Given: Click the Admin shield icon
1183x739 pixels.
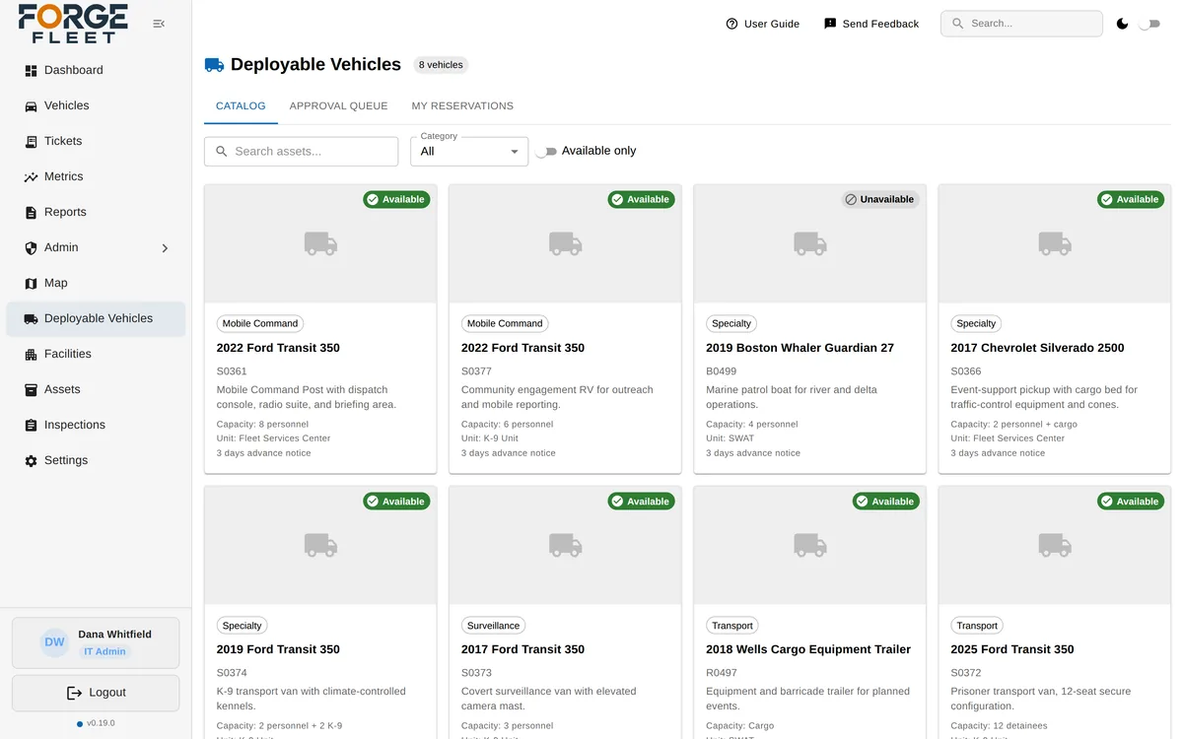Looking at the screenshot, I should 31,248.
